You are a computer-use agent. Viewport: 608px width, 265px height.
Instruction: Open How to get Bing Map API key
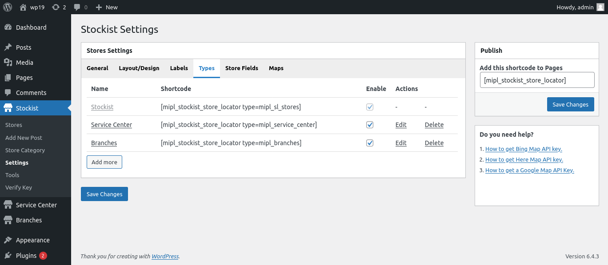click(x=524, y=149)
